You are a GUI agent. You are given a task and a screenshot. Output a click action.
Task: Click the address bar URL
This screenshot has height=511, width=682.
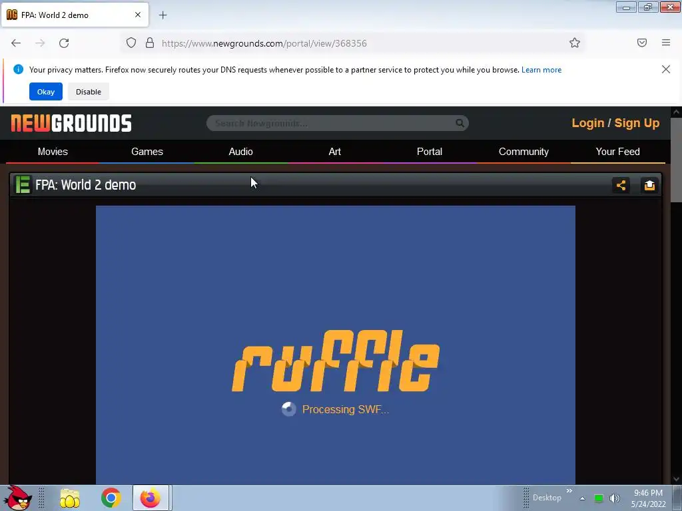click(264, 43)
